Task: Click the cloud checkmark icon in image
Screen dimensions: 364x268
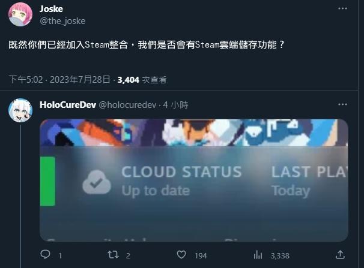Action: coord(97,182)
